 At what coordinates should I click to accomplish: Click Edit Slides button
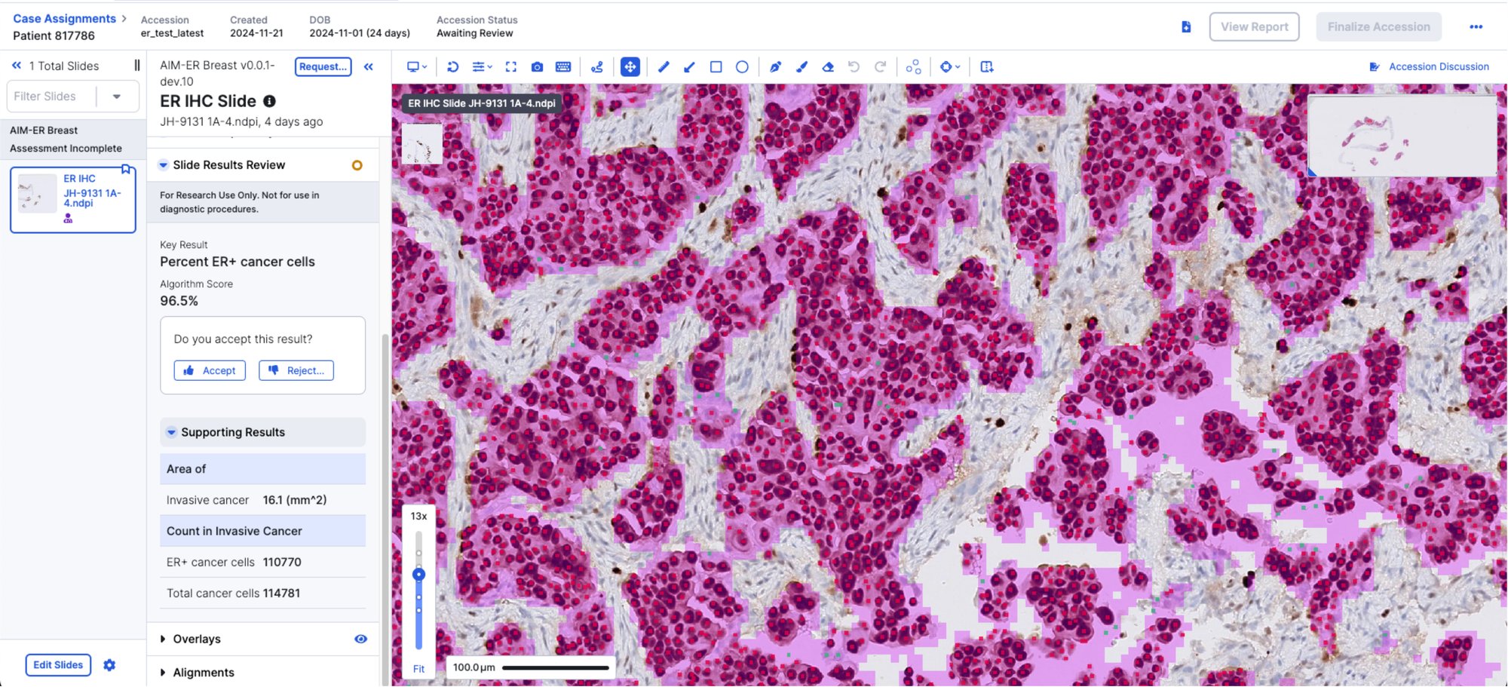tap(58, 665)
